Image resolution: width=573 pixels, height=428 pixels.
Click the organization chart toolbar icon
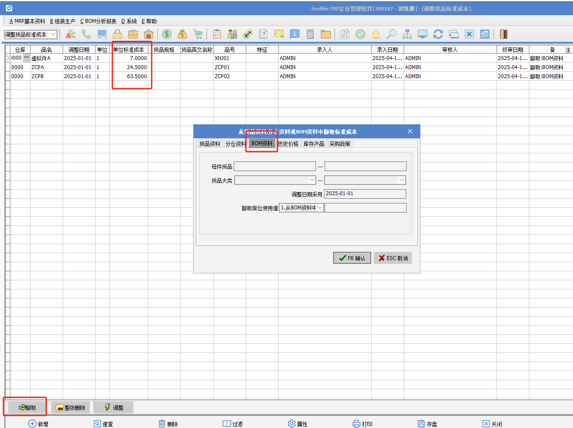point(407,34)
